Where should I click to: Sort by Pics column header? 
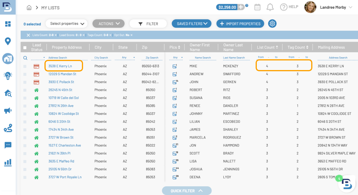[175, 47]
